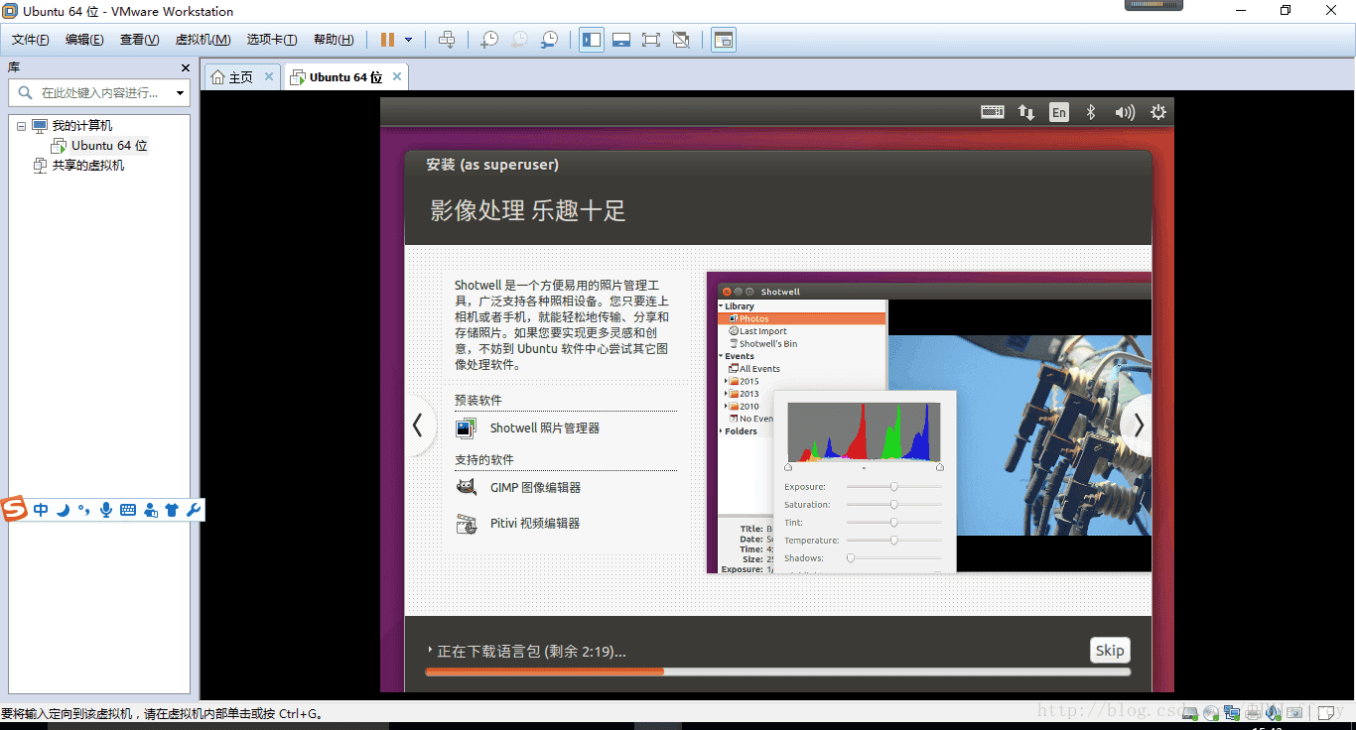Click the CD/DVD drive status icon
Viewport: 1356px width, 730px height.
point(1210,712)
